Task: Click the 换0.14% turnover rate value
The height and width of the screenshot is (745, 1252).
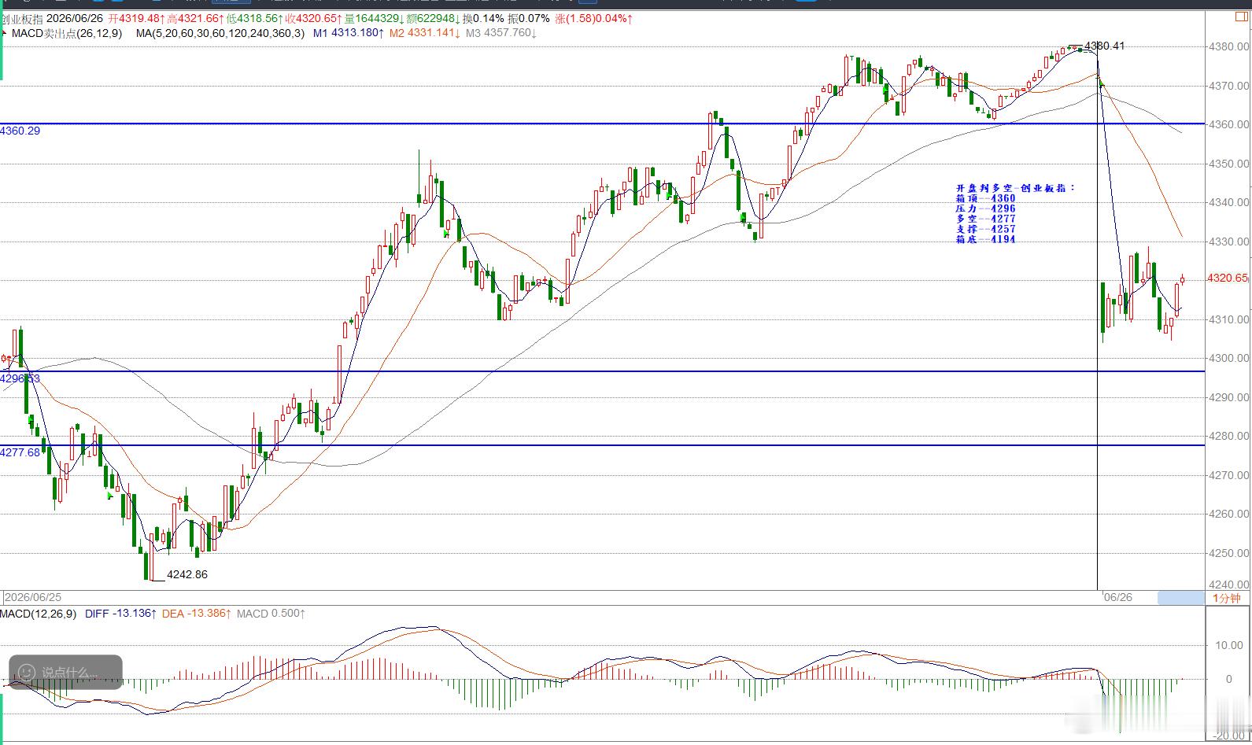Action: (483, 18)
